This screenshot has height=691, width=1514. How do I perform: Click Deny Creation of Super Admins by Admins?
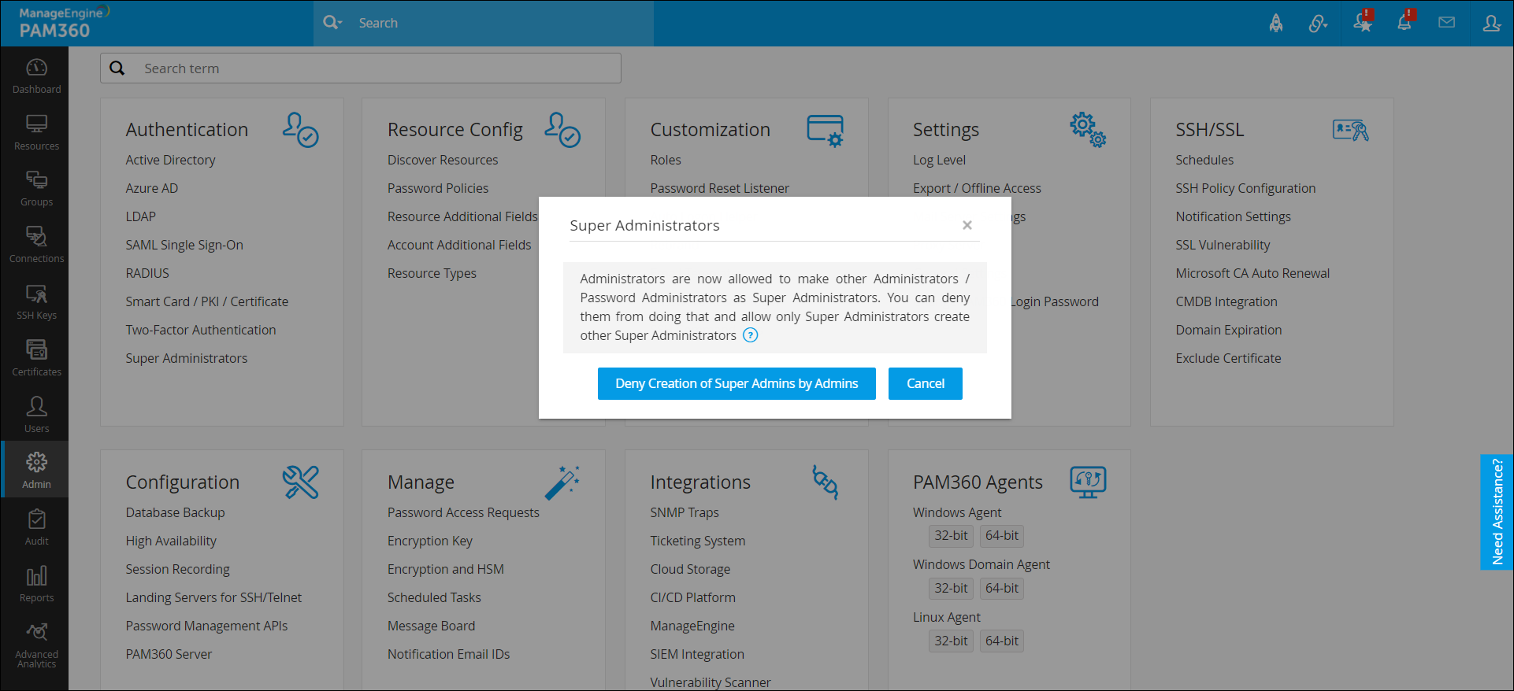tap(737, 383)
